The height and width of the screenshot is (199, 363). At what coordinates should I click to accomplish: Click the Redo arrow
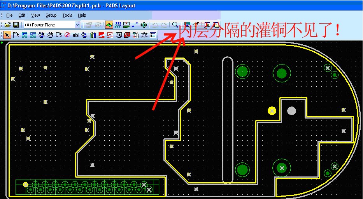(x=164, y=25)
